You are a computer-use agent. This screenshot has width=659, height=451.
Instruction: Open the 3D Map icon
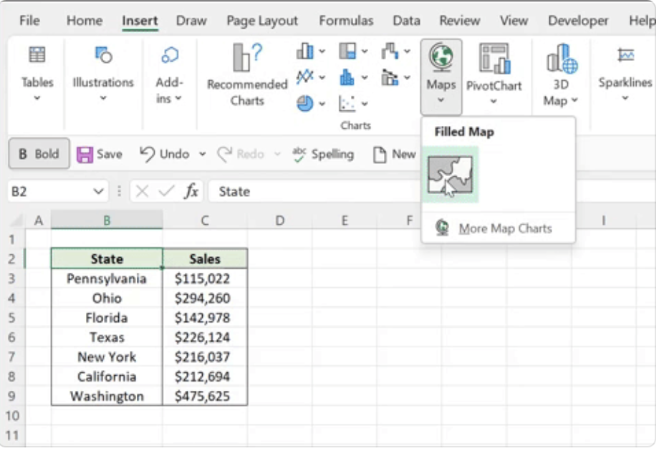click(562, 58)
